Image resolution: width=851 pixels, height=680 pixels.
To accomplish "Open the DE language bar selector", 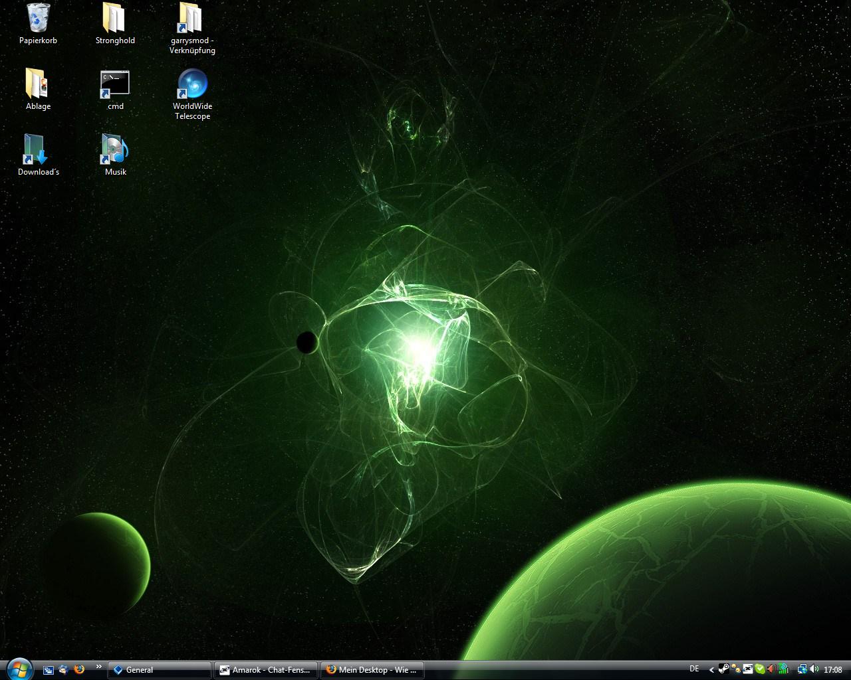I will (x=694, y=669).
